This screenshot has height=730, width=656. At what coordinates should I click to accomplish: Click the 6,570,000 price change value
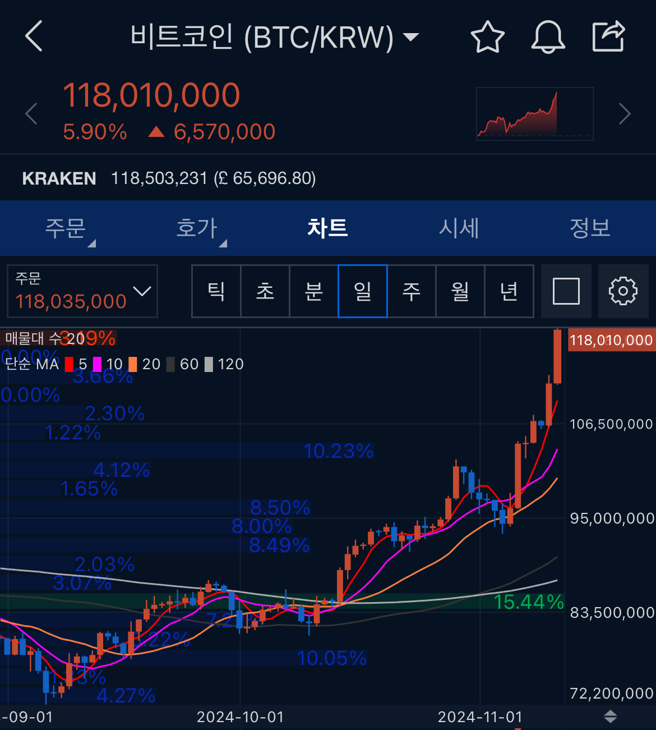click(224, 132)
